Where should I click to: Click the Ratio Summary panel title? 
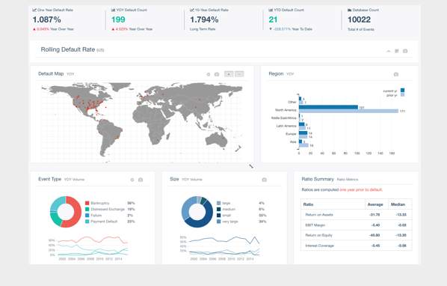(x=318, y=179)
